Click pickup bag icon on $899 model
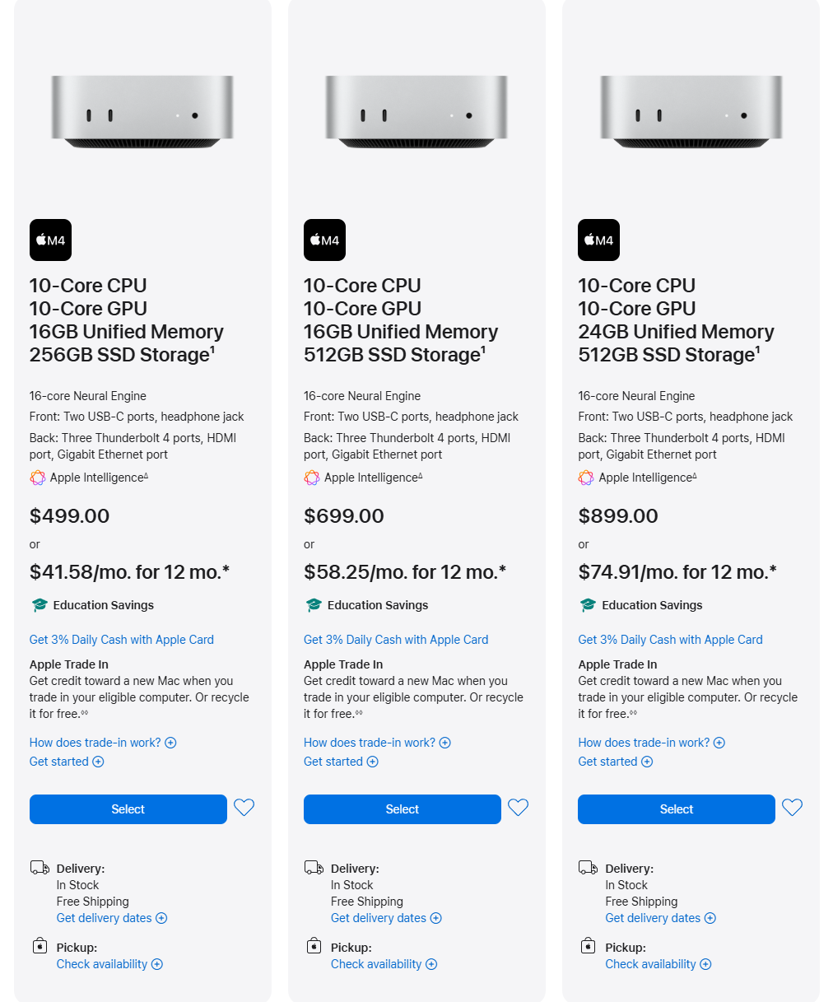Image resolution: width=833 pixels, height=1002 pixels. 588,946
